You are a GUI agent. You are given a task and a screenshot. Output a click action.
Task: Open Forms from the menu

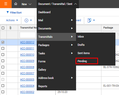(x=56, y=61)
